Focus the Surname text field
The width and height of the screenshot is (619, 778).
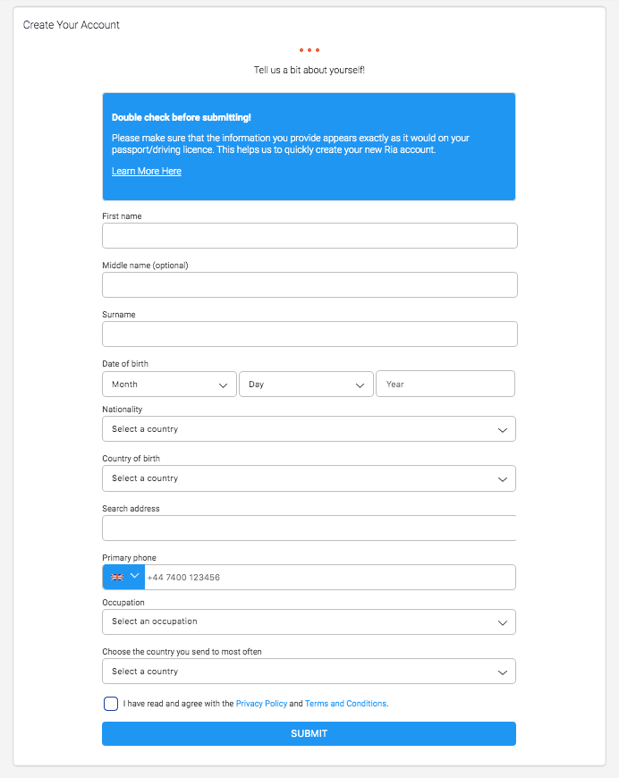(309, 334)
